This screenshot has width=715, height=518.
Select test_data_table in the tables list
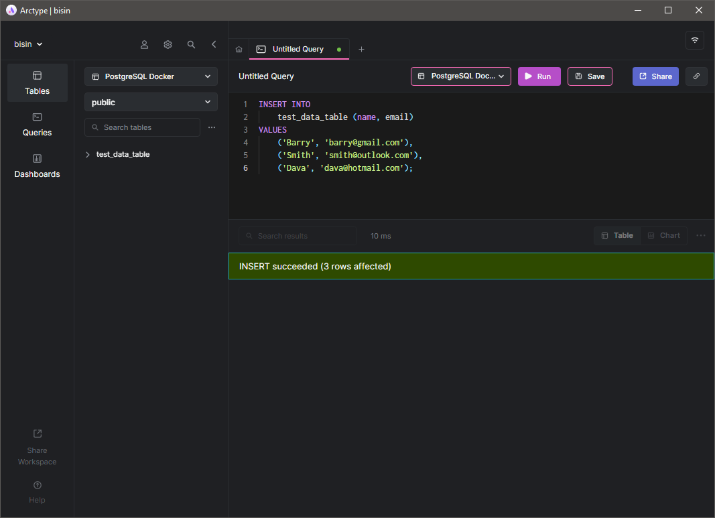point(123,155)
